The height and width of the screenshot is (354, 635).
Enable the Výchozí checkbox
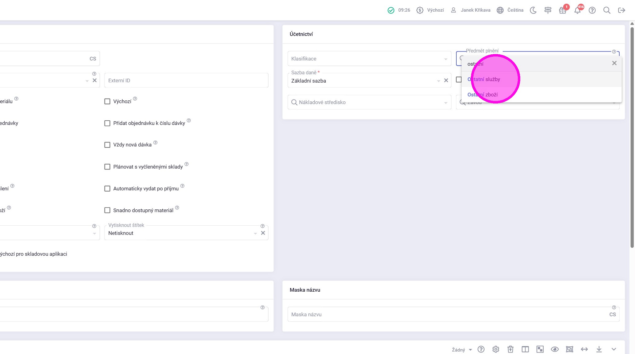[107, 101]
